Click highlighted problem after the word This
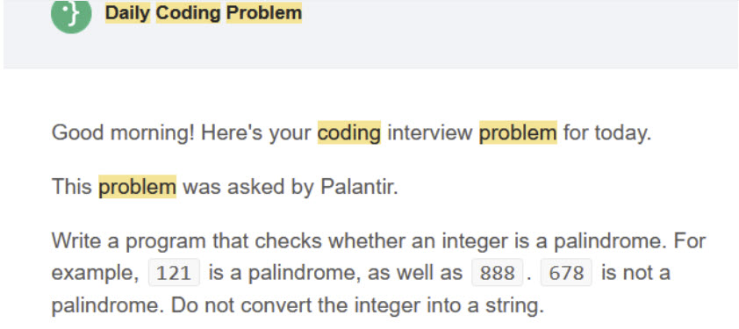 [137, 187]
